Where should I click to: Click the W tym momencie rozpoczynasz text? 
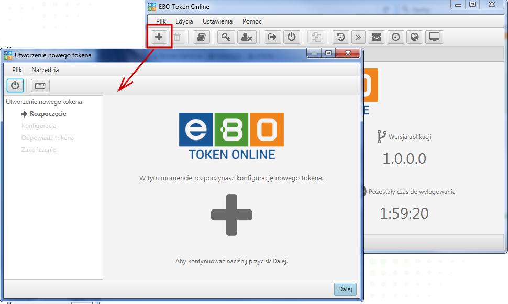[231, 178]
